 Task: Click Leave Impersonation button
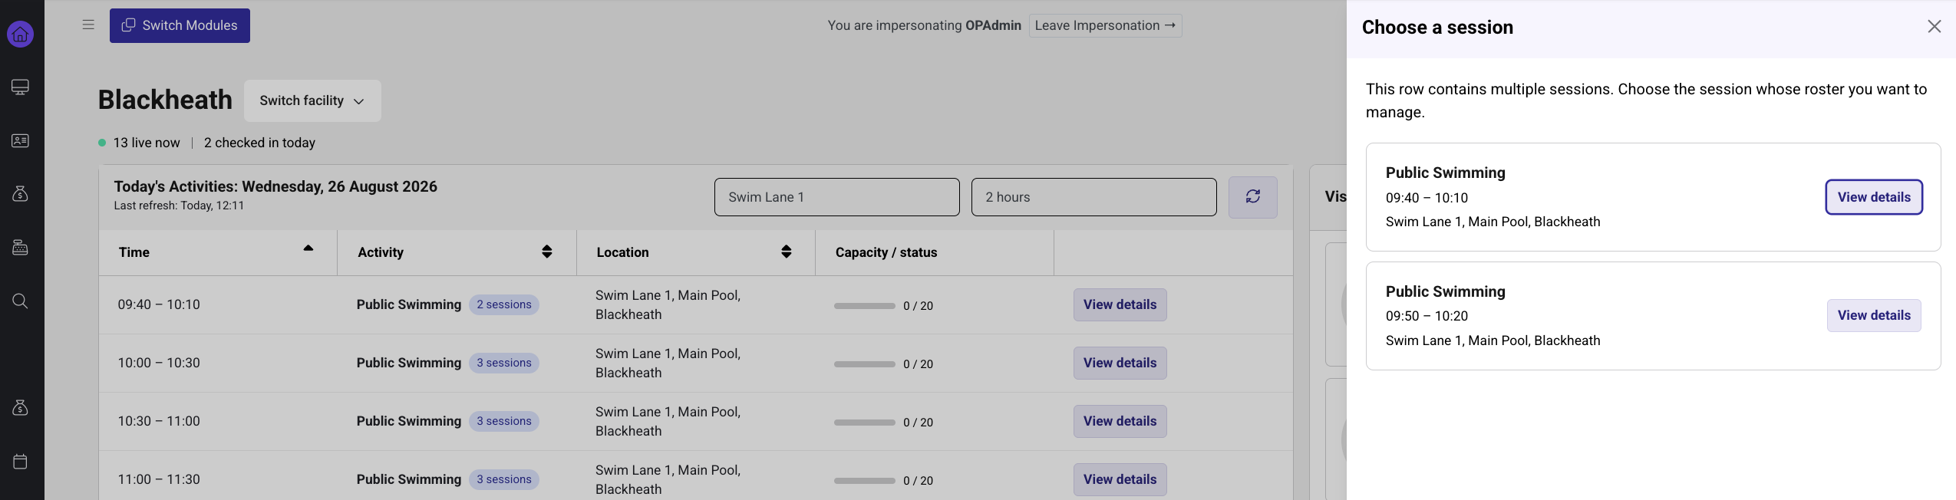coord(1105,25)
